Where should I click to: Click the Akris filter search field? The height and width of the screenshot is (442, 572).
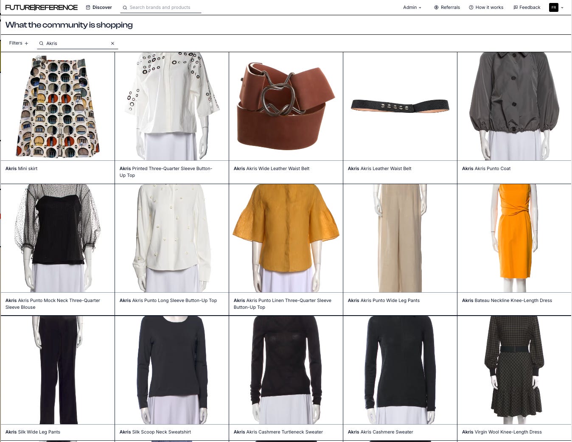pyautogui.click(x=77, y=43)
